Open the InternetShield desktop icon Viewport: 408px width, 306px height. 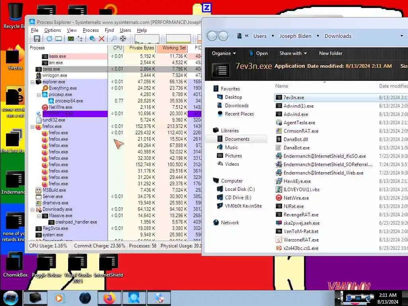click(x=108, y=264)
